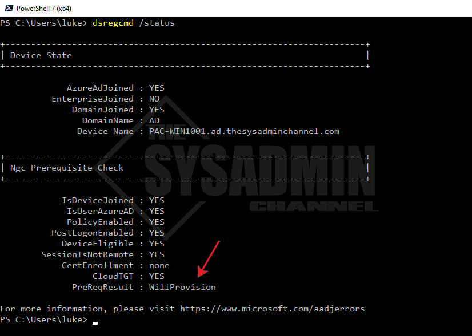Click the "Device State" section header
This screenshot has width=472, height=336.
(41, 55)
